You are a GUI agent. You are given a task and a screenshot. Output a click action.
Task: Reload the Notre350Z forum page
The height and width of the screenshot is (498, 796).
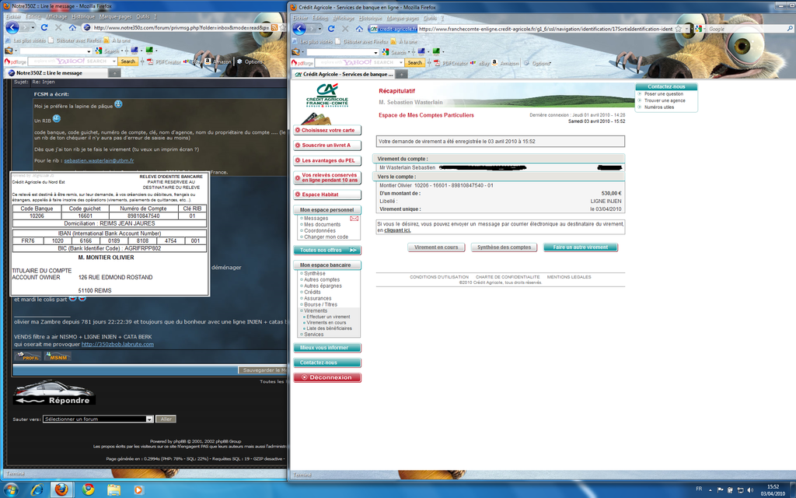[x=44, y=27]
